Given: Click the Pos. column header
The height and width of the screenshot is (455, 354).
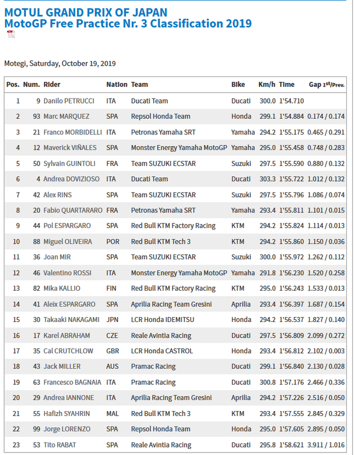Looking at the screenshot, I should [13, 84].
